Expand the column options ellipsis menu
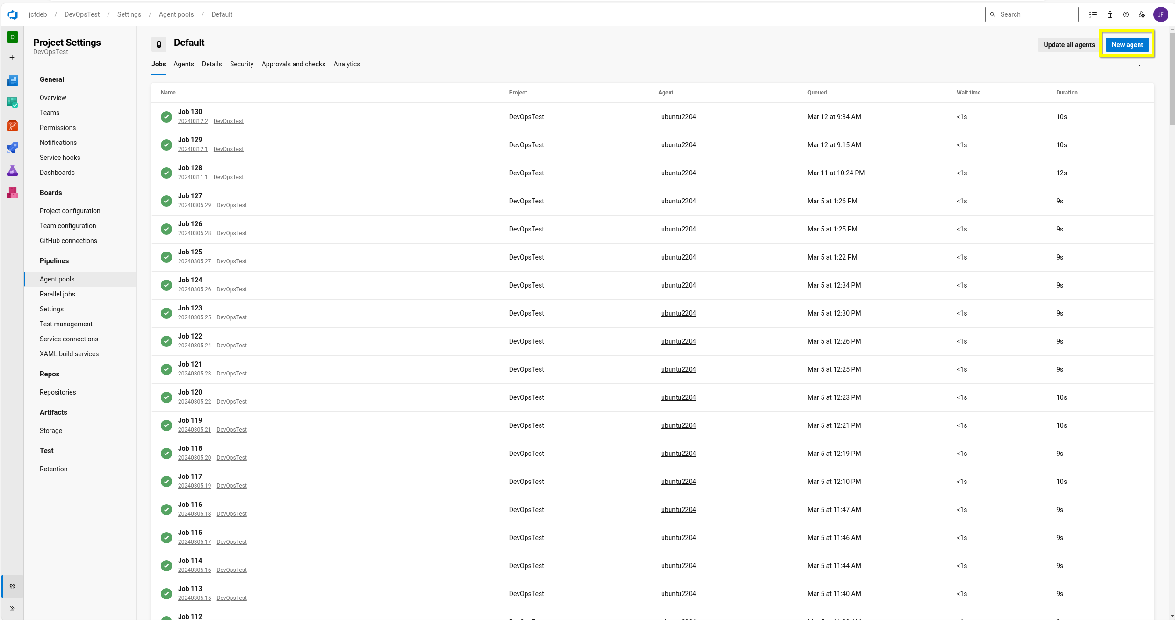1175x620 pixels. point(1139,65)
